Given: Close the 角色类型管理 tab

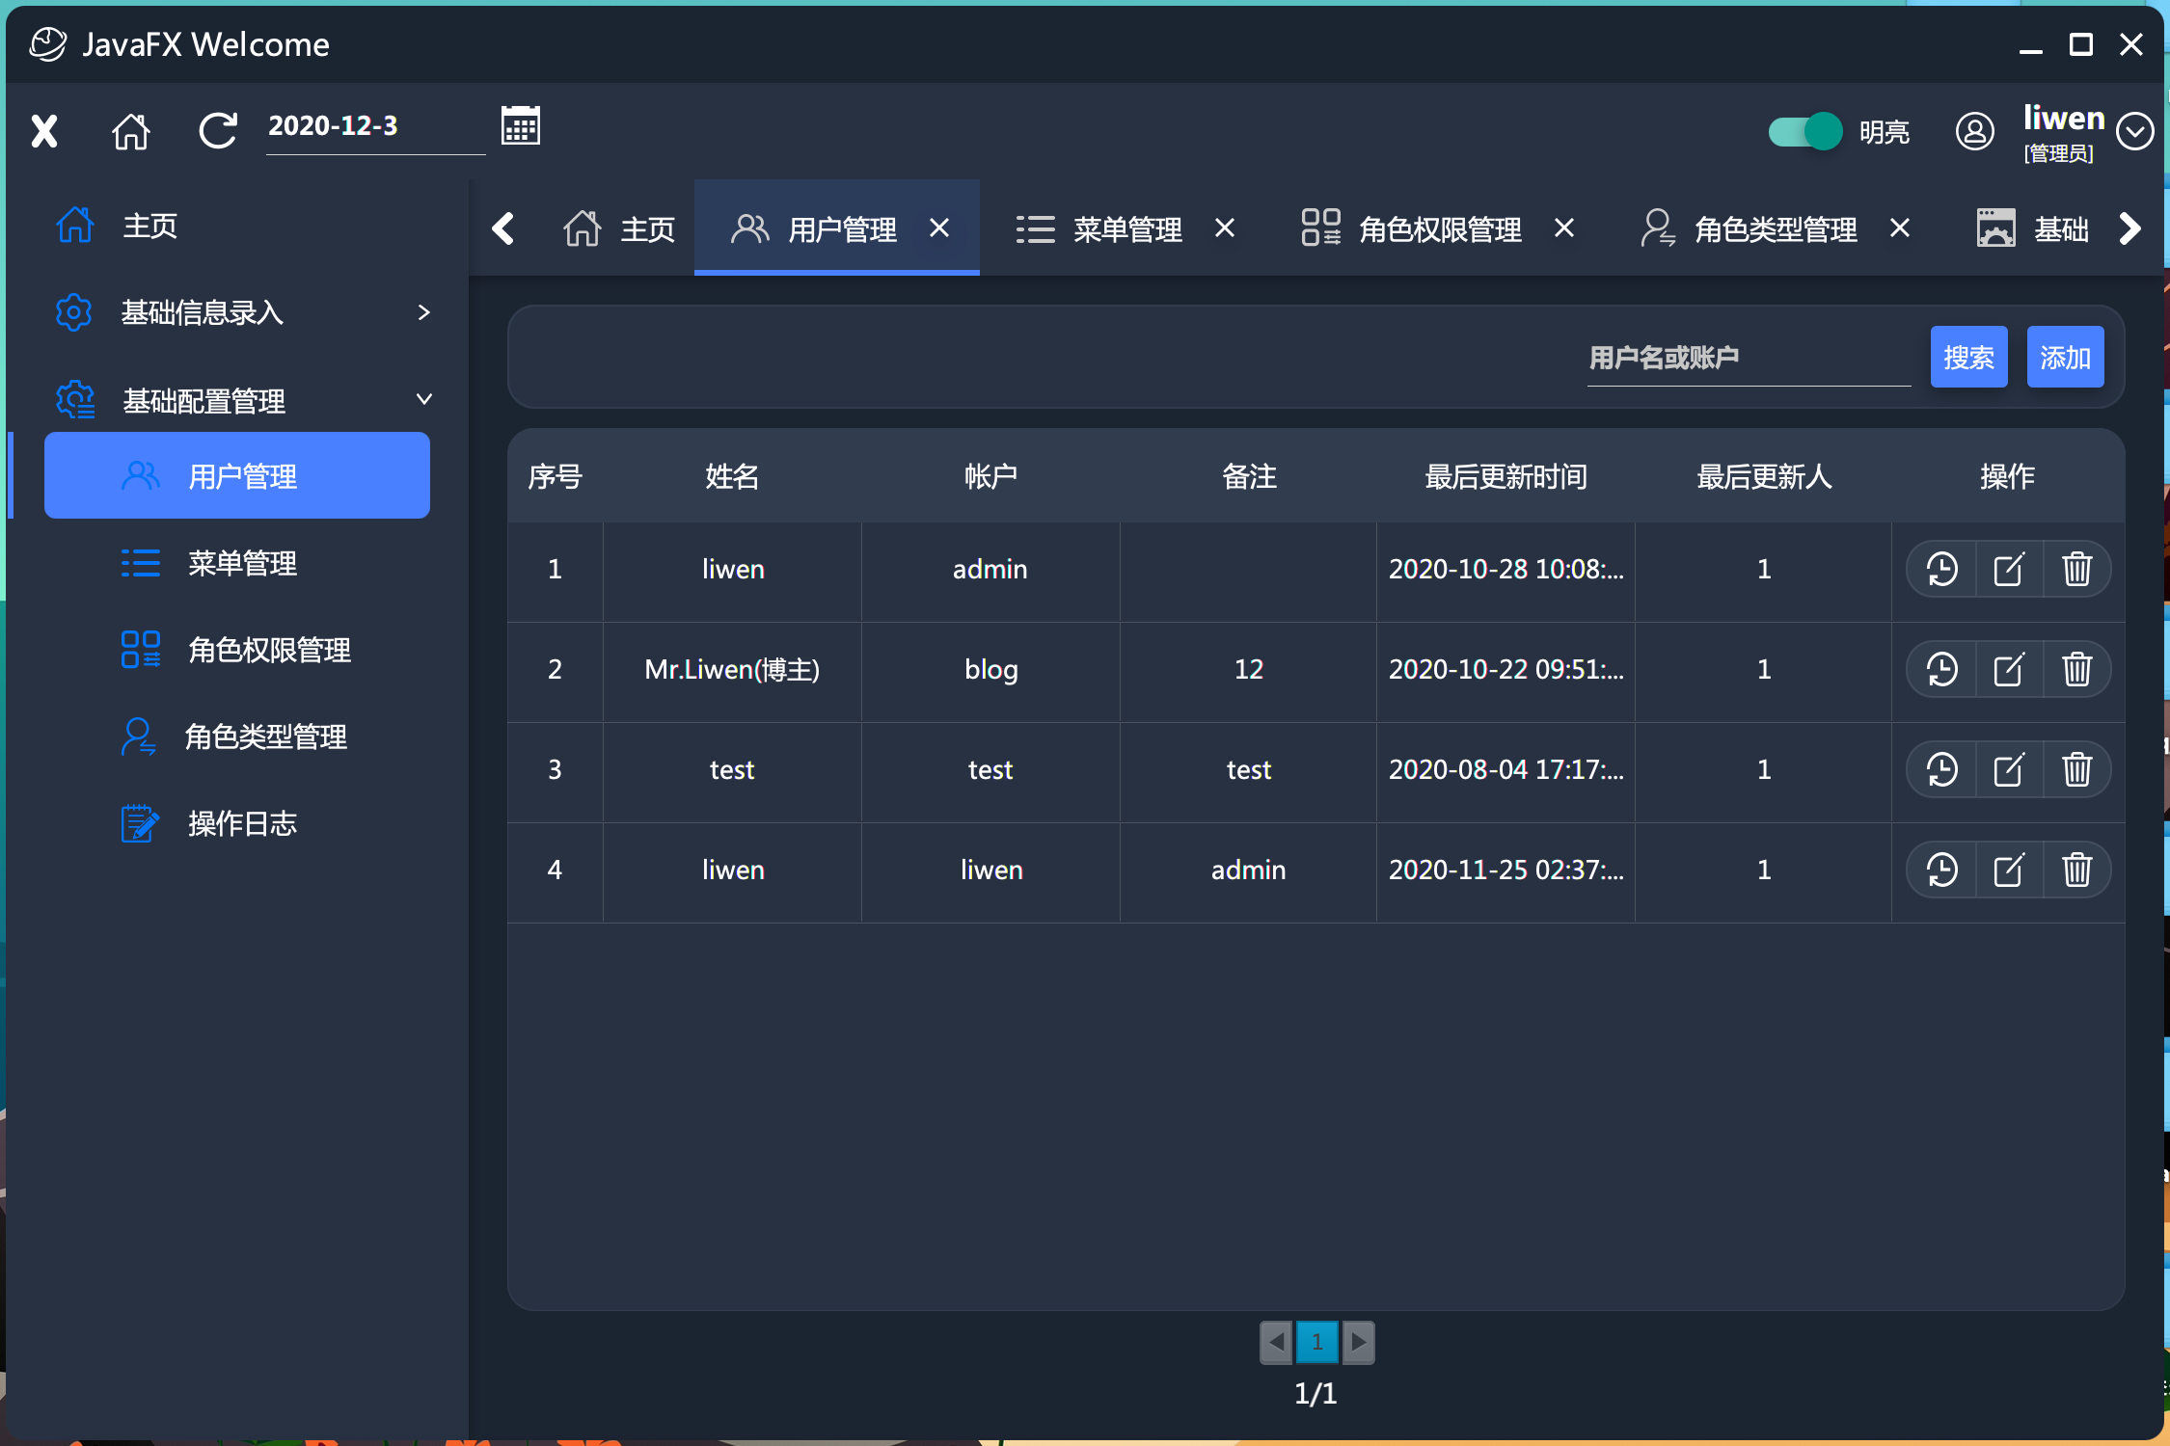Looking at the screenshot, I should point(1900,228).
